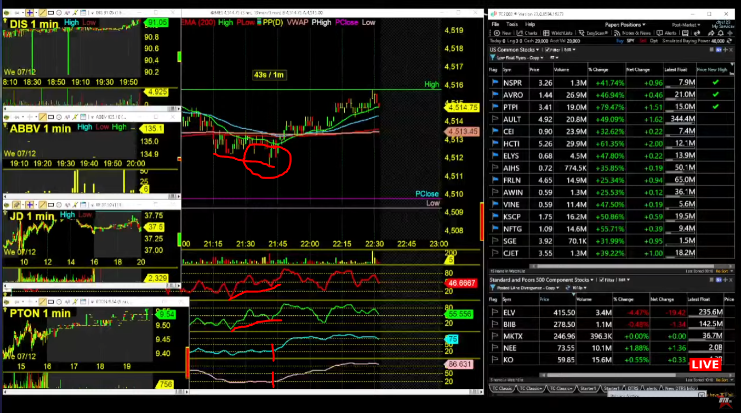Open the Low Float Flyers - Copy scan dropdown
741x413 pixels.
click(519, 58)
